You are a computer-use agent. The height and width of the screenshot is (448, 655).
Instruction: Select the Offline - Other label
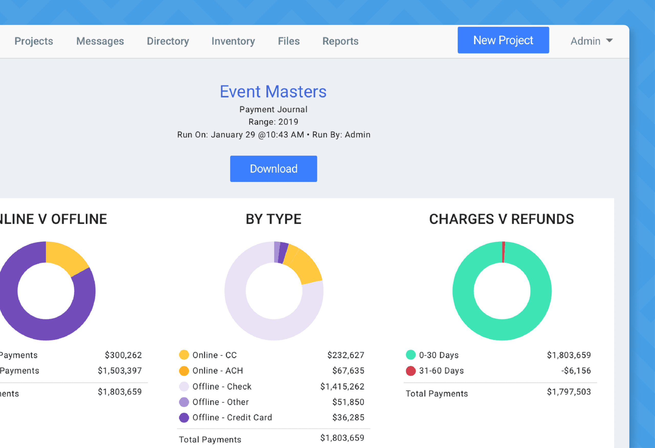[220, 402]
